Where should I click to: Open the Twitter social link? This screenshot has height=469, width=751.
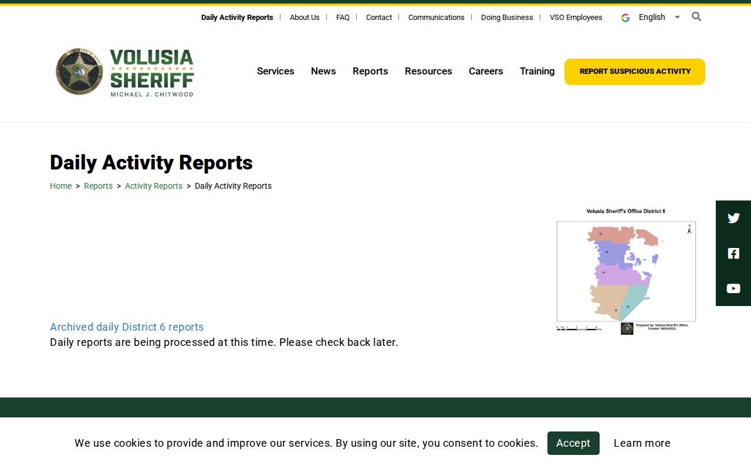click(x=733, y=218)
